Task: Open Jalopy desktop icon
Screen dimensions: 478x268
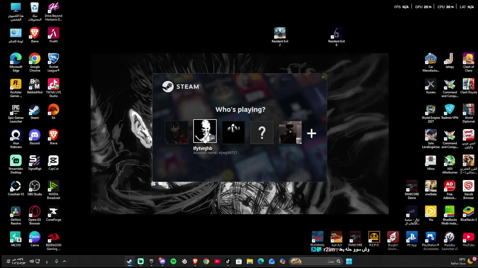Action: pos(450,61)
